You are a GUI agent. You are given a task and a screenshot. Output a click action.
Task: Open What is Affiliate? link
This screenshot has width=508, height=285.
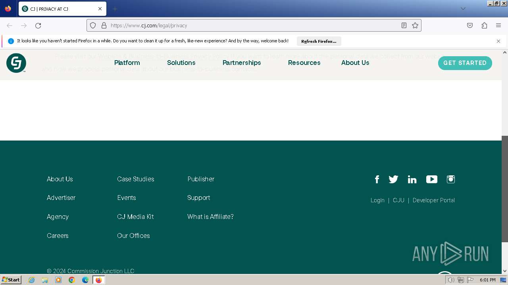[210, 217]
